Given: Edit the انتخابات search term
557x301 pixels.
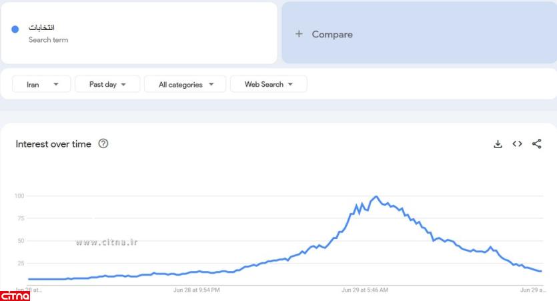Looking at the screenshot, I should [x=41, y=28].
